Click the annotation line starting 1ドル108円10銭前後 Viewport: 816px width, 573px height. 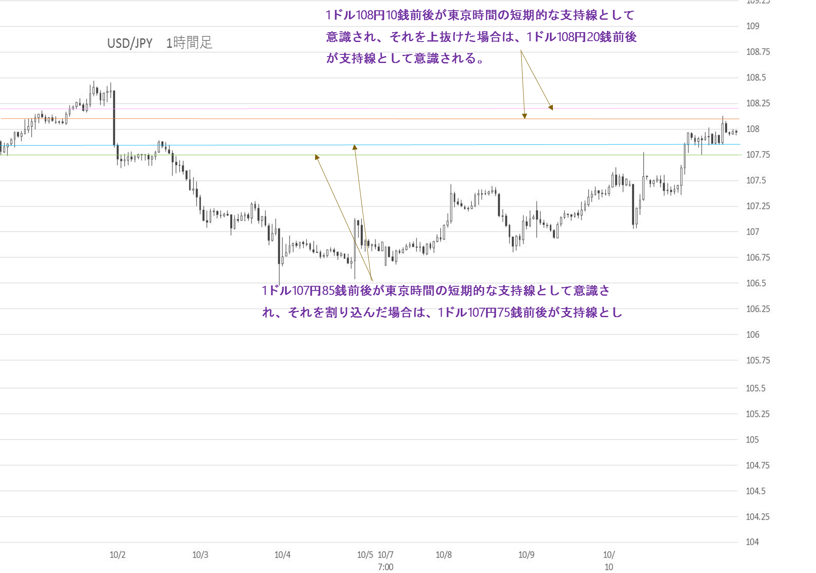point(480,15)
